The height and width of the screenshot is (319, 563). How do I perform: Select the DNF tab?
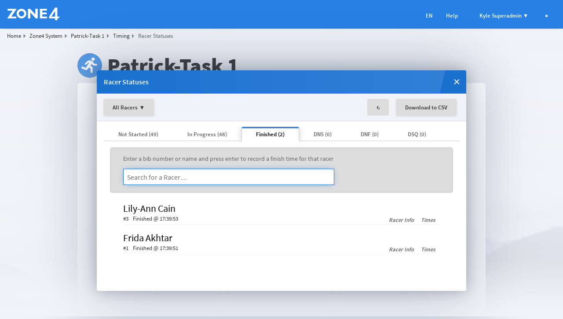369,134
